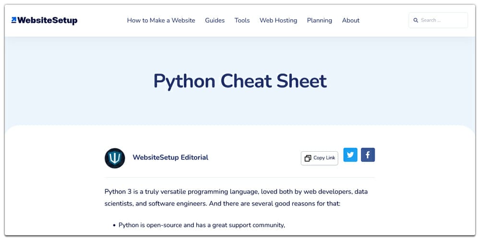Open the Planning menu item
The image size is (480, 240).
320,20
